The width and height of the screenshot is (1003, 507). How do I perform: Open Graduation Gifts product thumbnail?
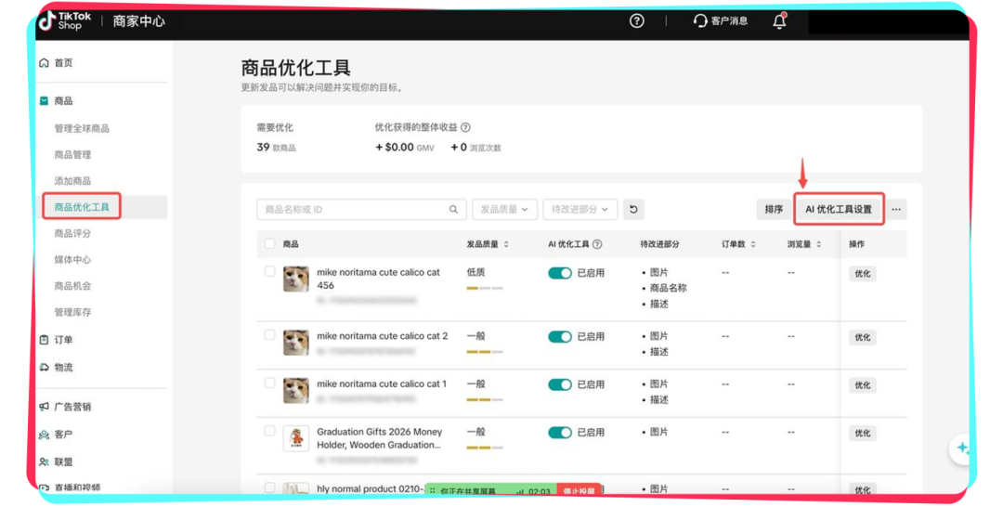pyautogui.click(x=295, y=438)
